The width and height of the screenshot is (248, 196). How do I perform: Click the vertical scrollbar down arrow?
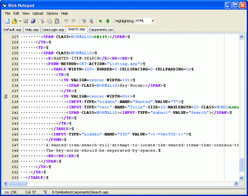pyautogui.click(x=241, y=178)
